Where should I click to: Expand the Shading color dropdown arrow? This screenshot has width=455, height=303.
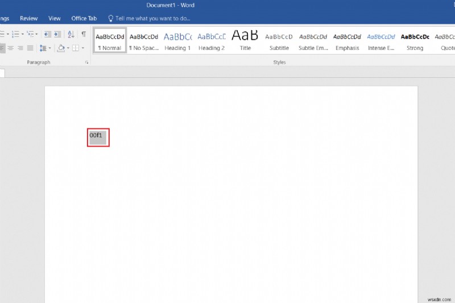tap(68, 48)
